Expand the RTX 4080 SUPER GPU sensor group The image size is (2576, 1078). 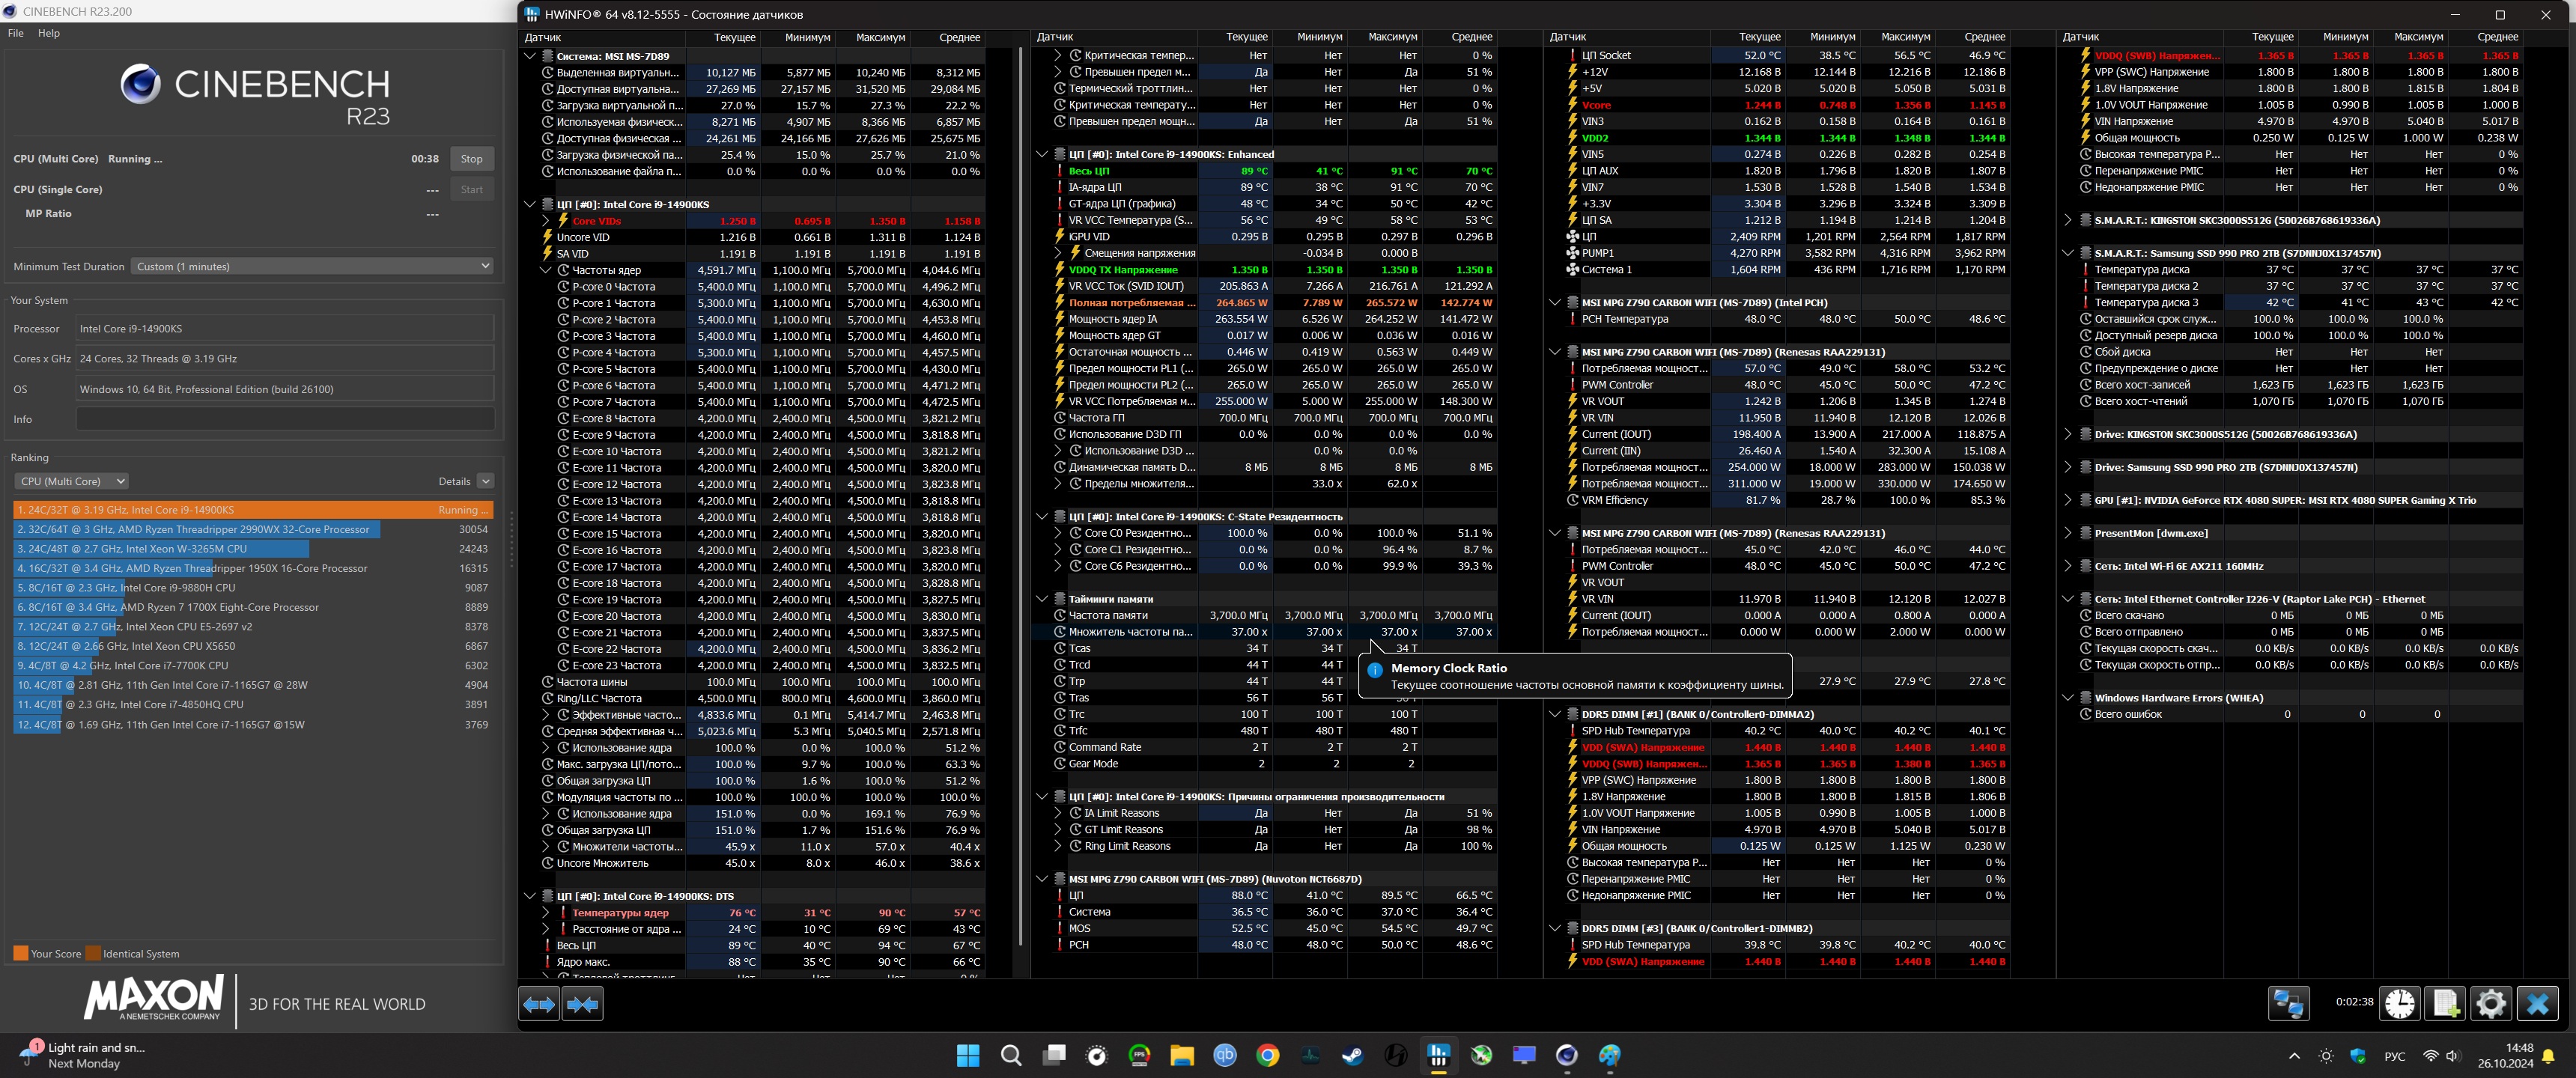click(x=2067, y=500)
